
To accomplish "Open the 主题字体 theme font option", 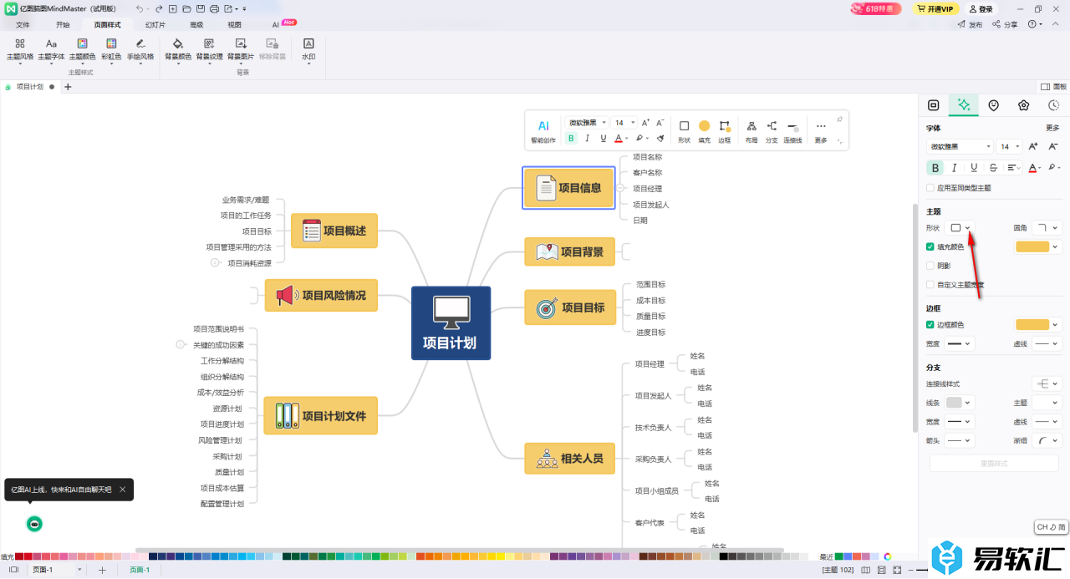I will point(51,49).
